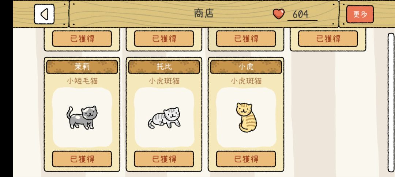
Task: Click fourth 已獲得 button in top row
Action: 328,39
